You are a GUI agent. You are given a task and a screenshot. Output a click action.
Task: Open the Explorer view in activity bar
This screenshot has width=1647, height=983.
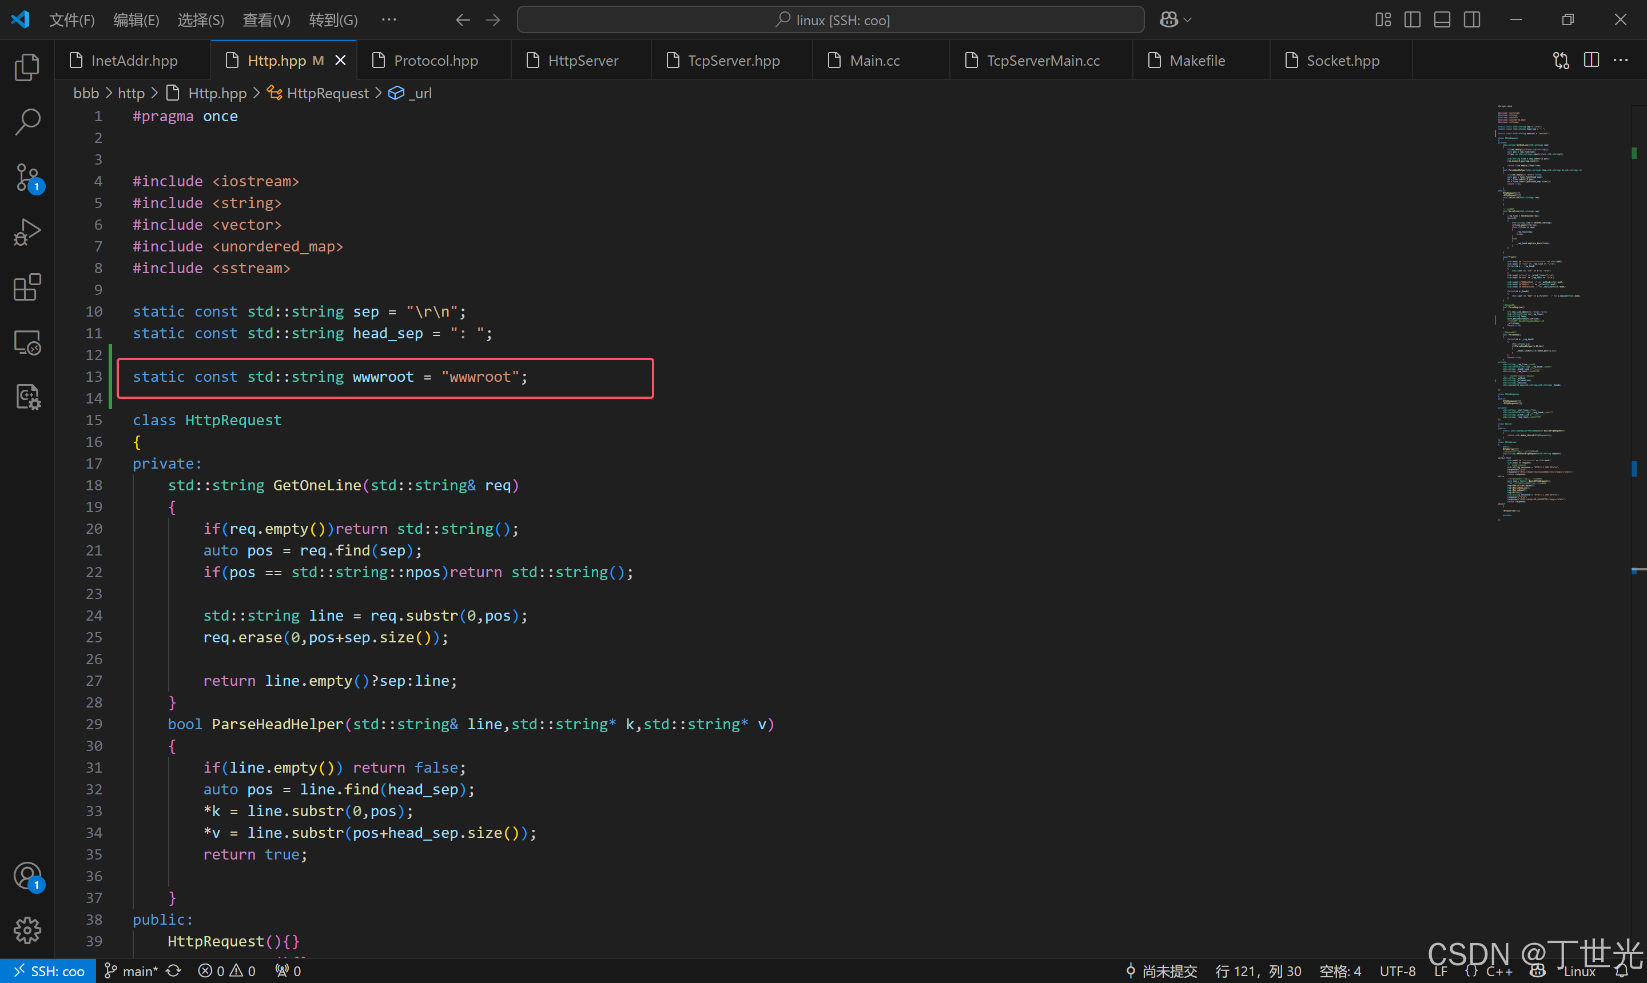26,67
